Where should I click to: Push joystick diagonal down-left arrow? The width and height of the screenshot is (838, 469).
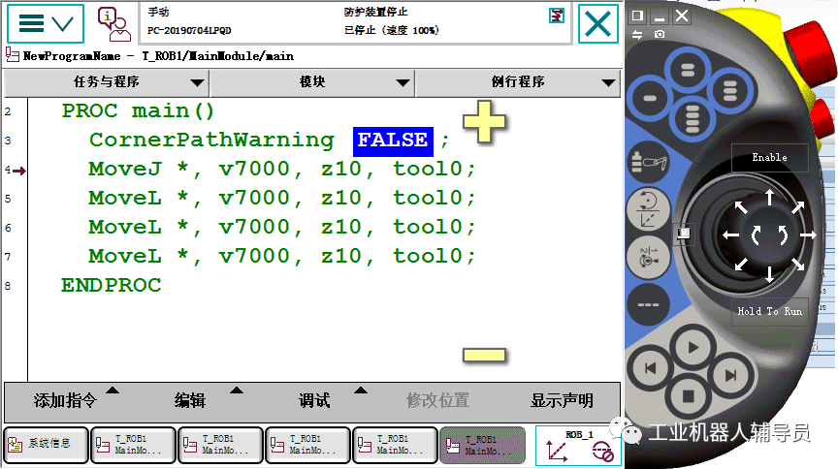[x=741, y=264]
